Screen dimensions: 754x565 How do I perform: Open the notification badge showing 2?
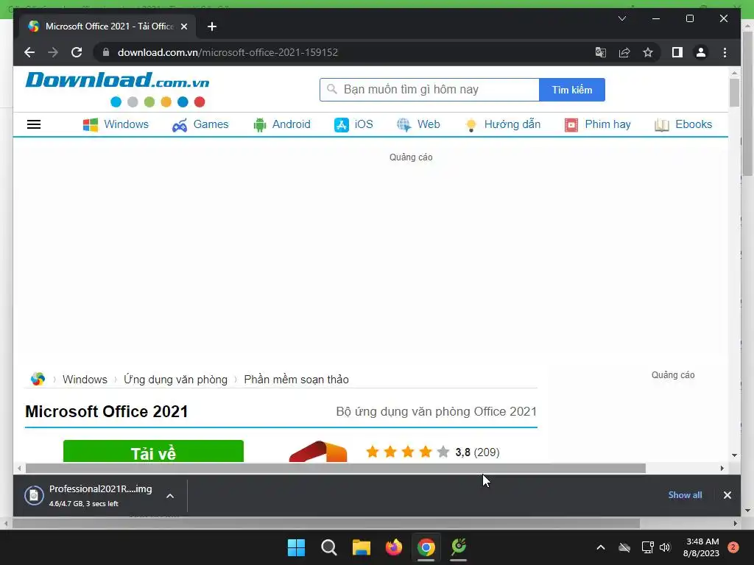(733, 547)
